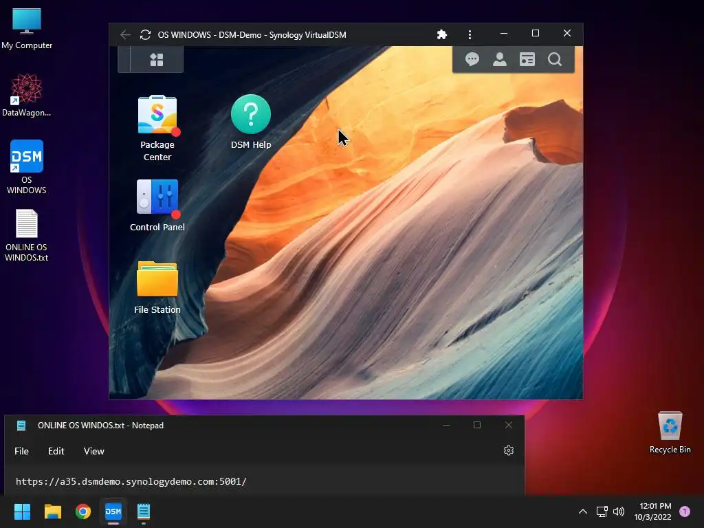Open Notepad View menu
The image size is (704, 528).
(93, 451)
